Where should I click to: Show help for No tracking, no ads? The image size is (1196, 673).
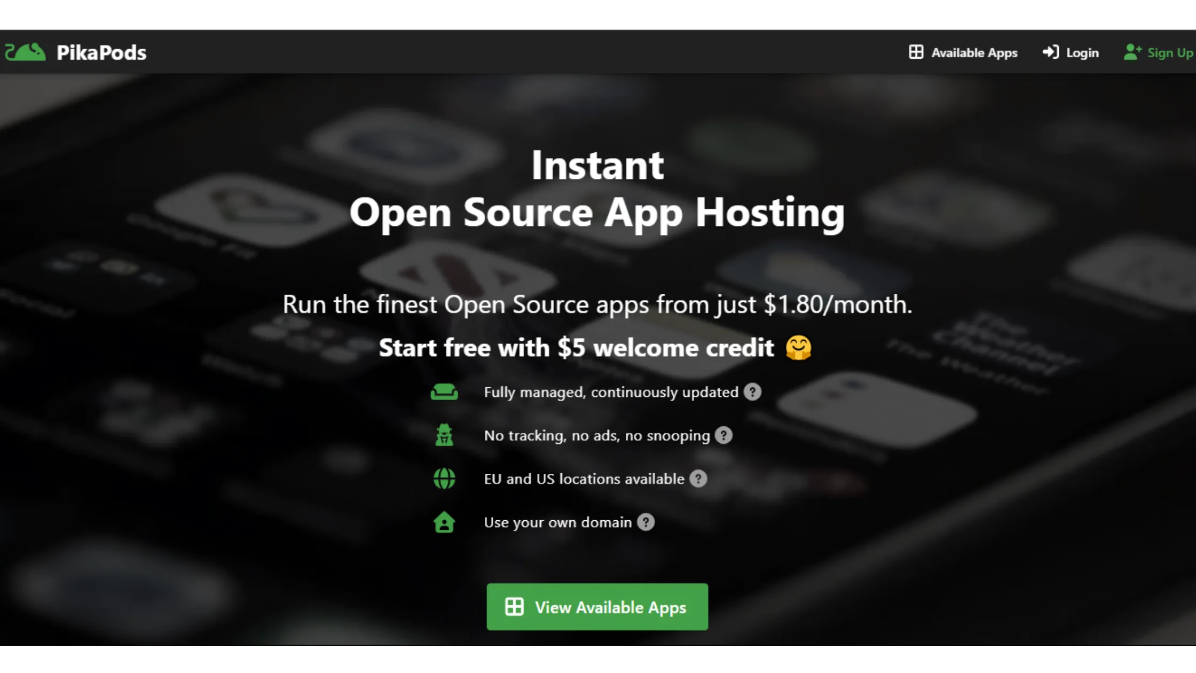tap(723, 435)
